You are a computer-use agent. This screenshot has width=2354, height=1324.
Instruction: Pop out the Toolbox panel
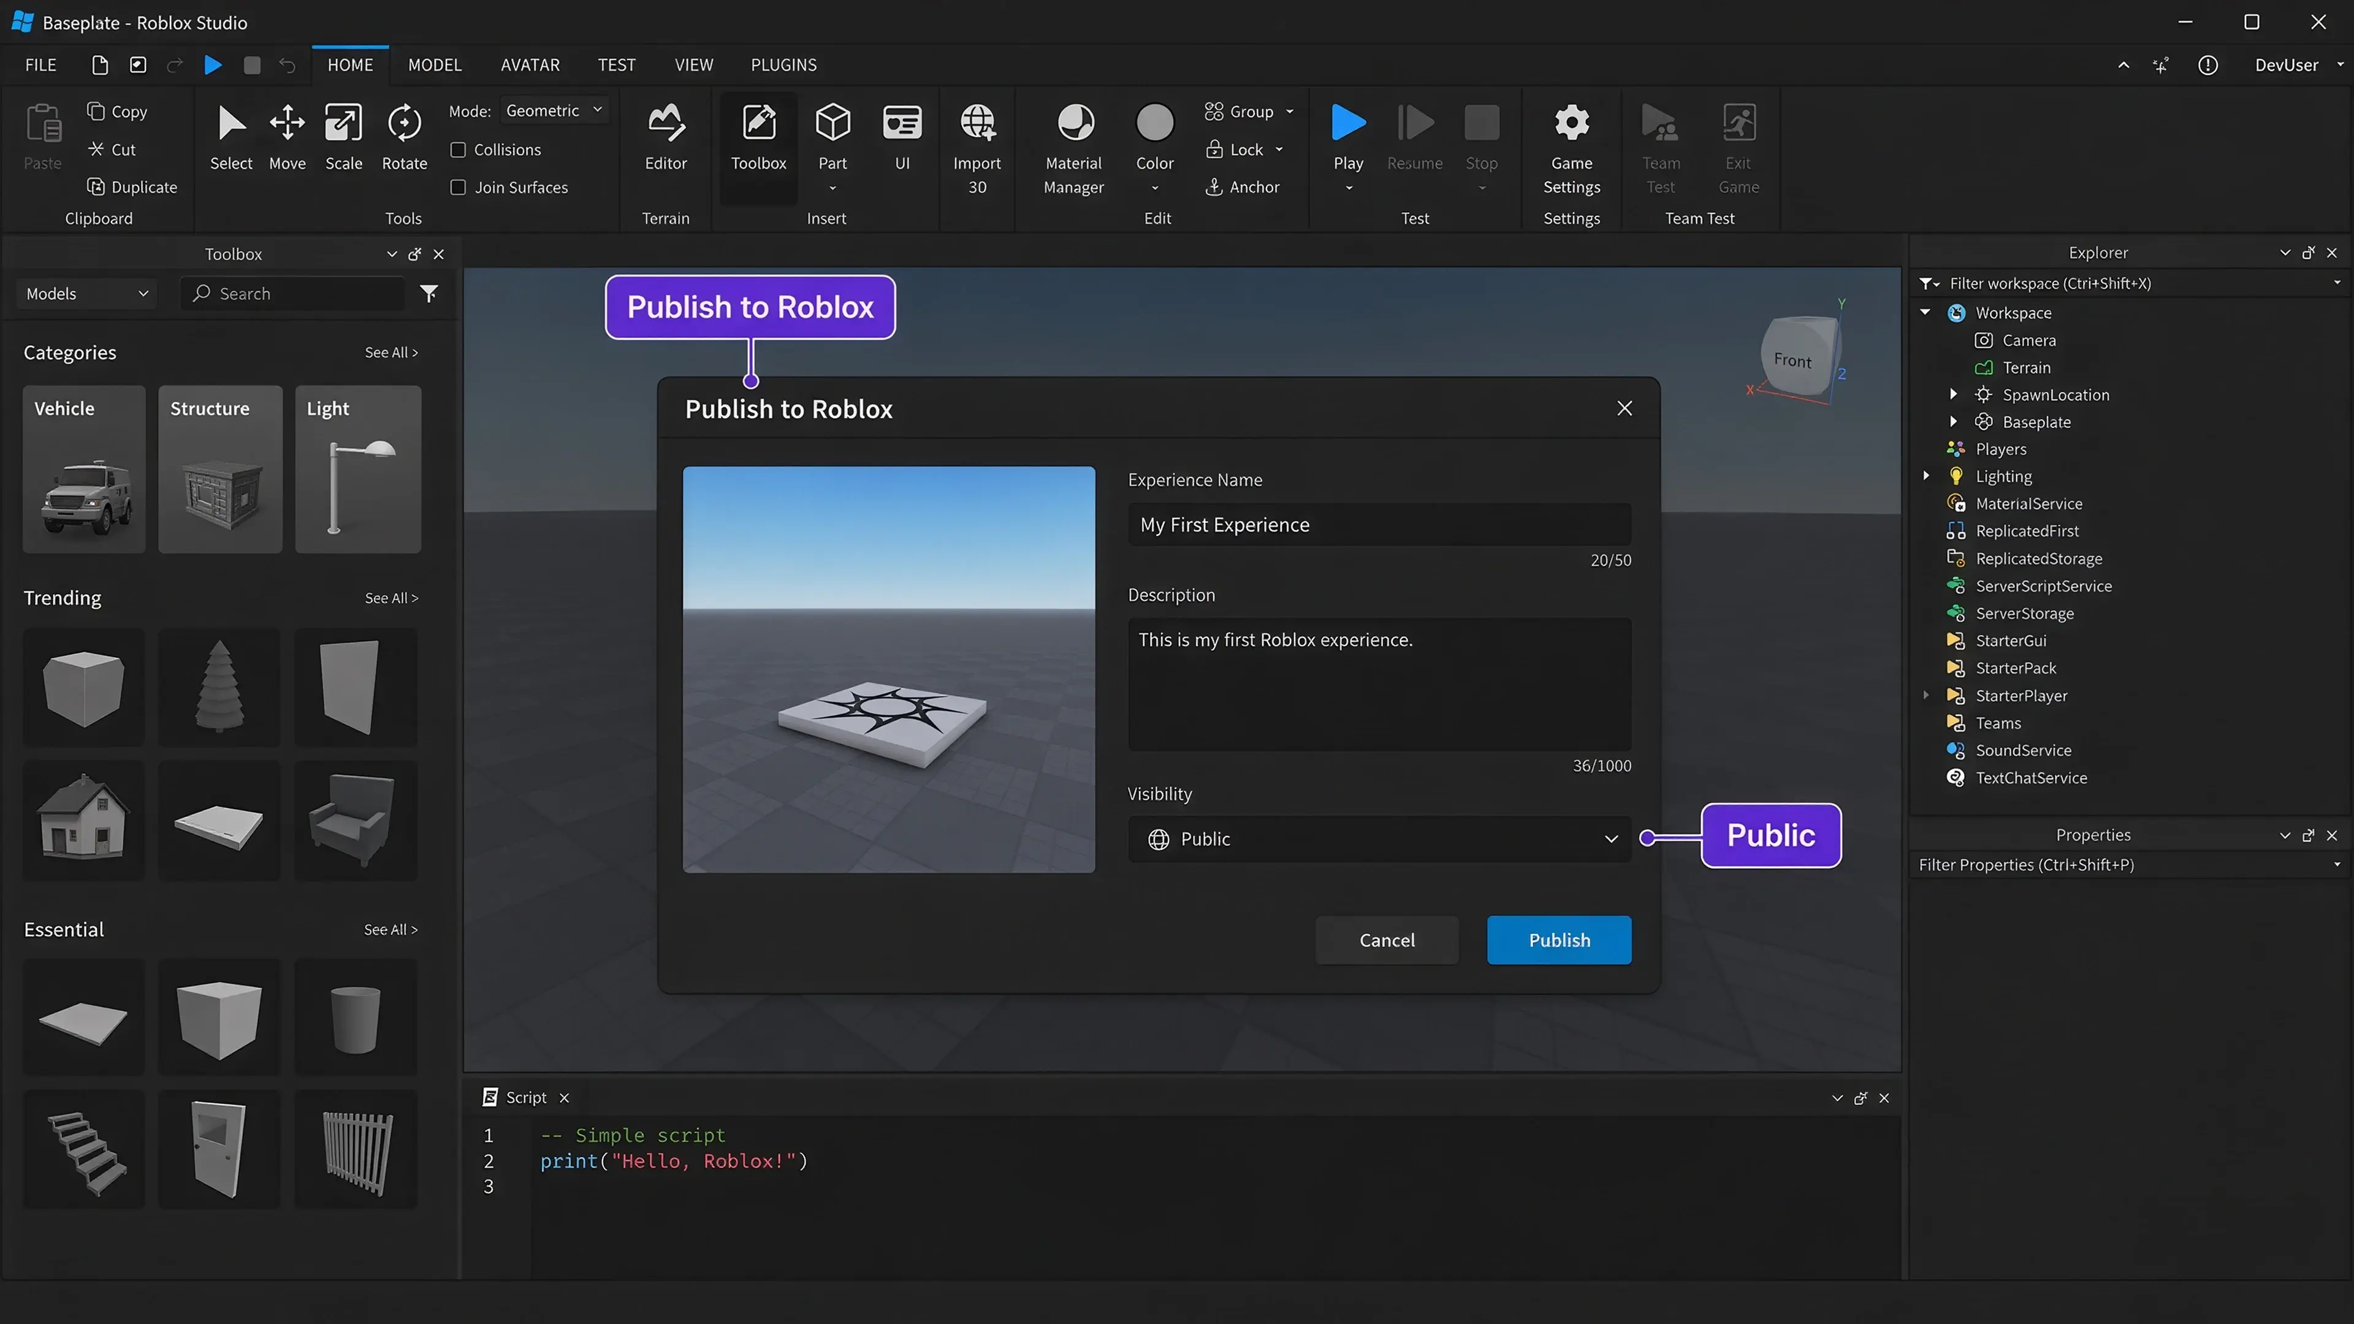point(415,254)
